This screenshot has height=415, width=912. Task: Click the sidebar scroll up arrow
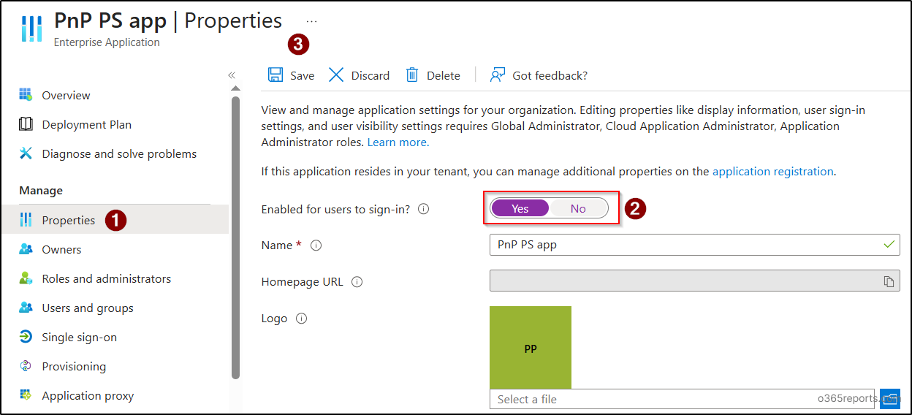click(x=235, y=89)
